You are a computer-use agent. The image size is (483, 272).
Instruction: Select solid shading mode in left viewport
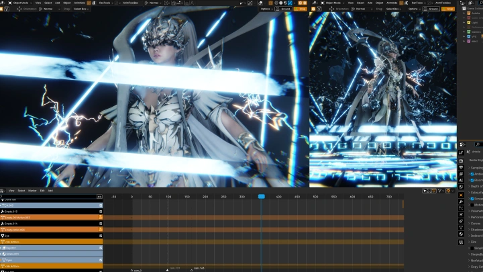pos(280,3)
